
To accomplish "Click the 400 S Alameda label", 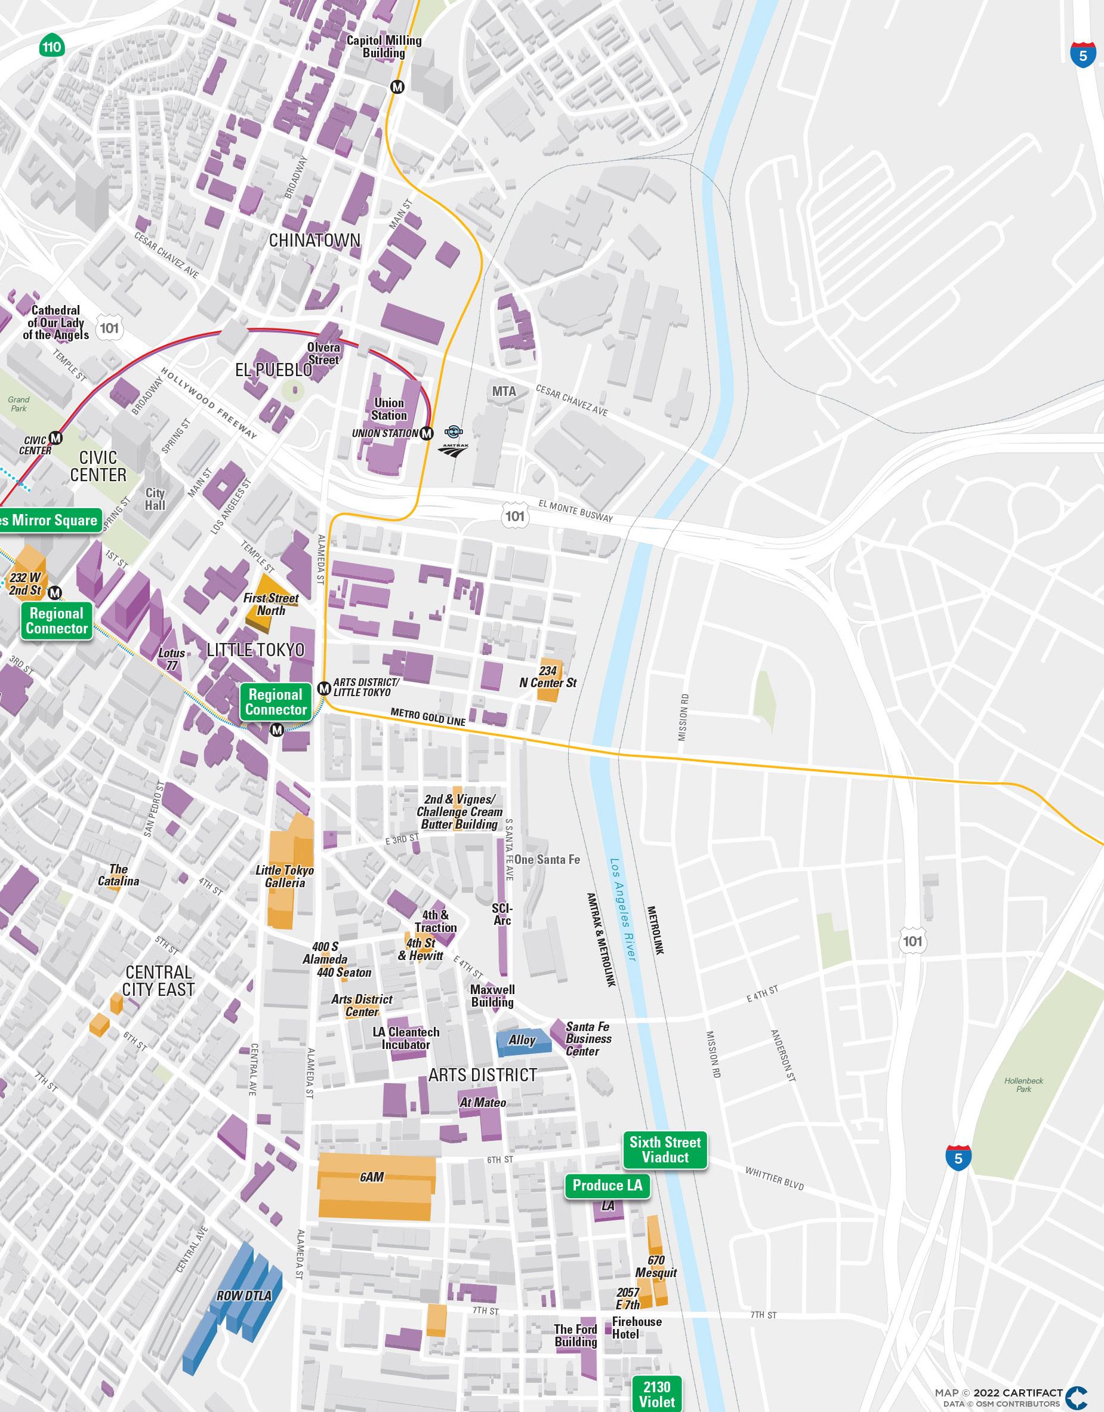I will point(325,953).
